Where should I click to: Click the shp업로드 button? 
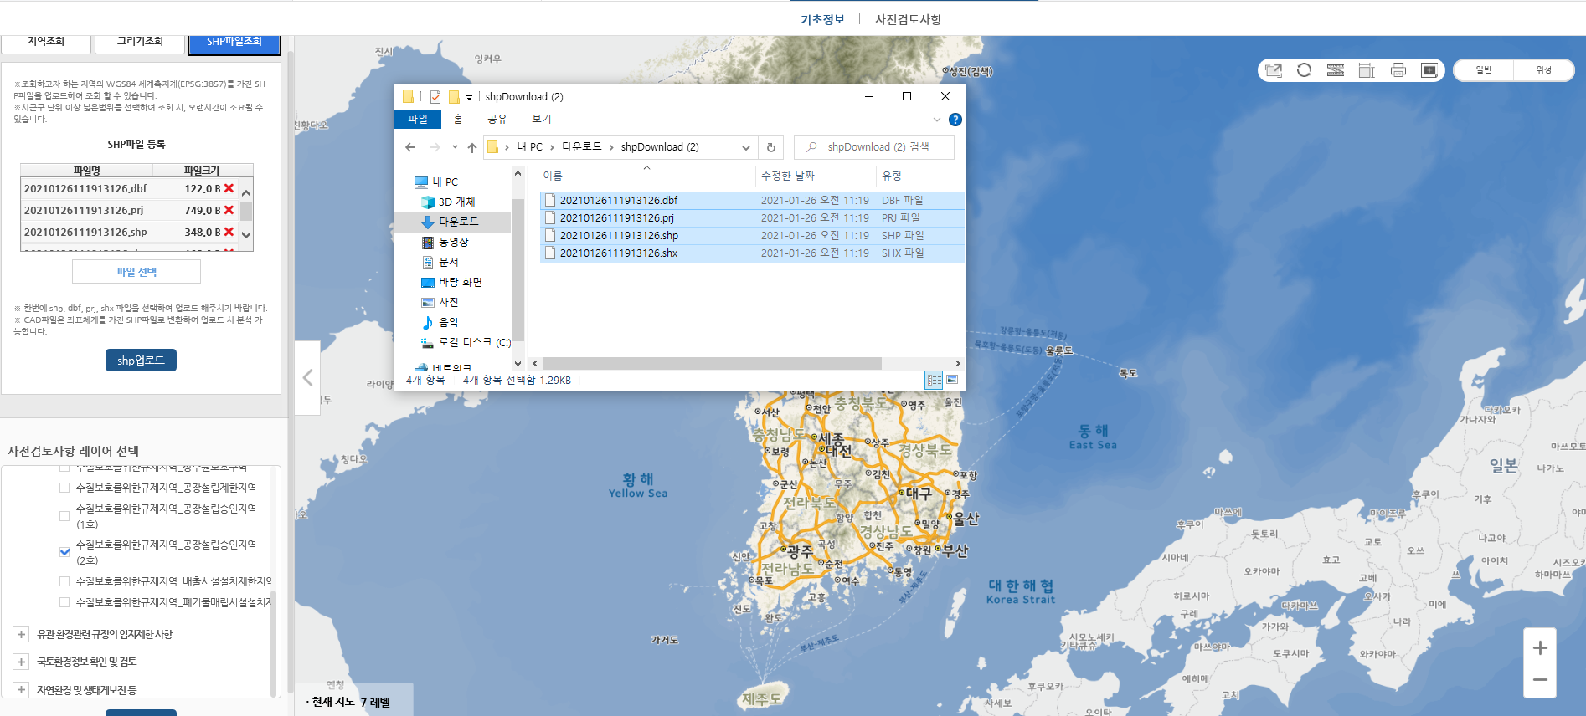click(x=141, y=361)
